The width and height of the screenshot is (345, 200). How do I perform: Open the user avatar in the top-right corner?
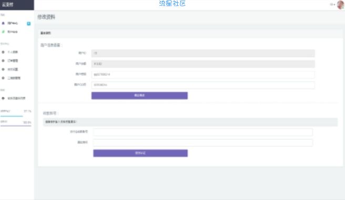coord(341,5)
